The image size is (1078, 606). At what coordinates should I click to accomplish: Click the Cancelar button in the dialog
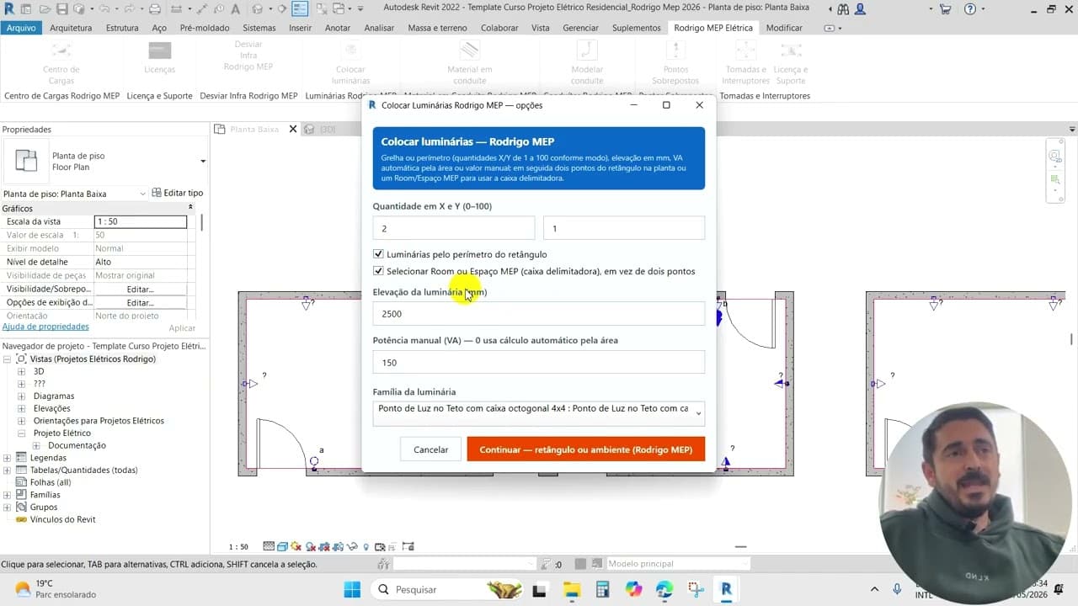click(x=430, y=449)
